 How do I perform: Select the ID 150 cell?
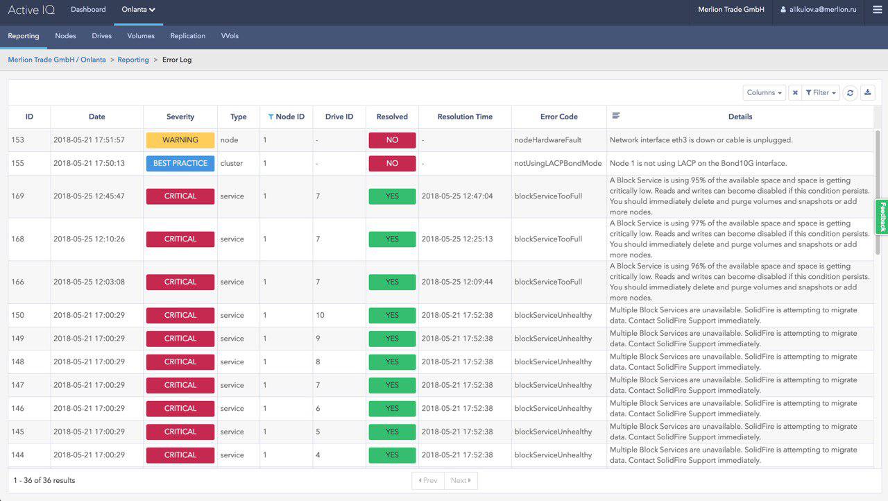pos(29,315)
